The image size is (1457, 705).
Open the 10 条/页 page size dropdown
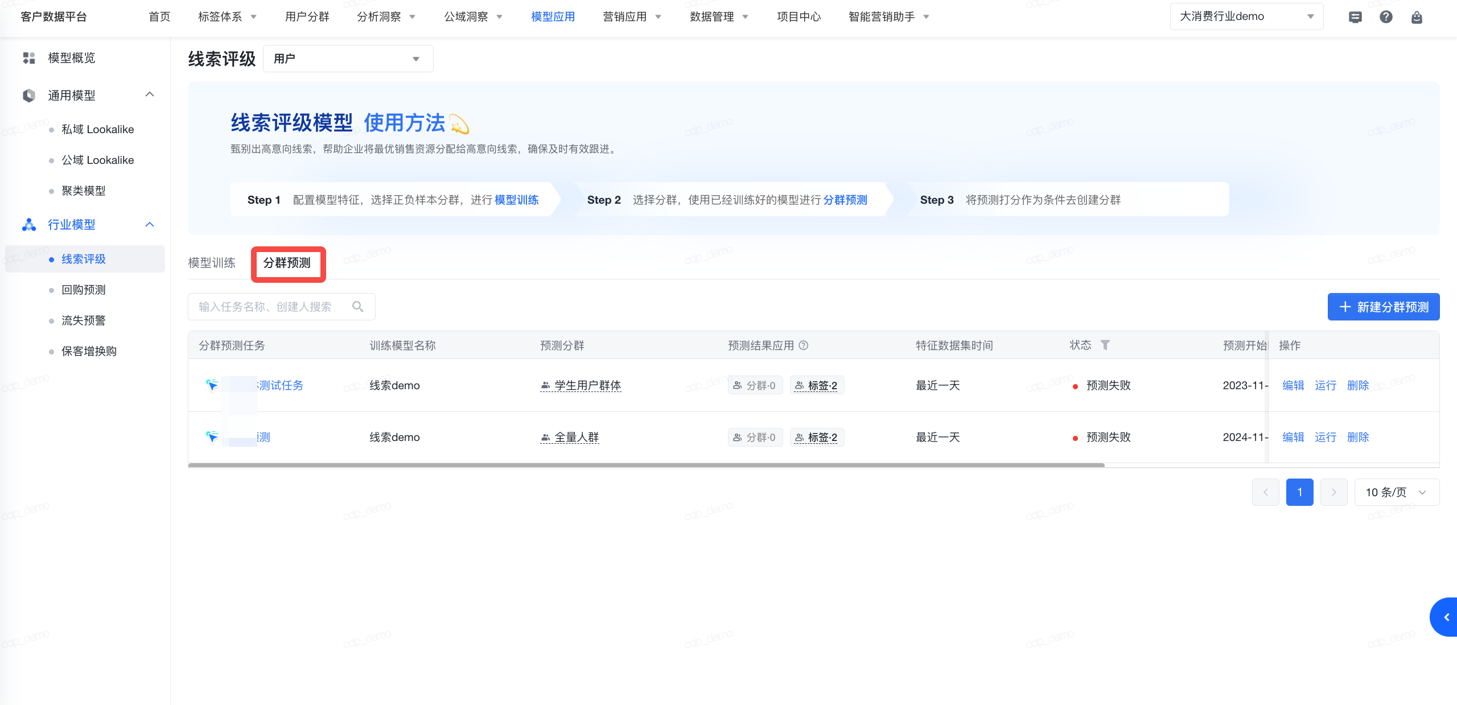tap(1397, 492)
